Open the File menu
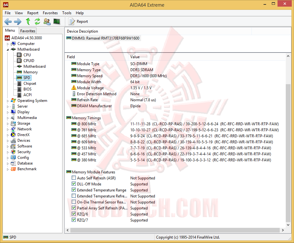 pos(8,13)
